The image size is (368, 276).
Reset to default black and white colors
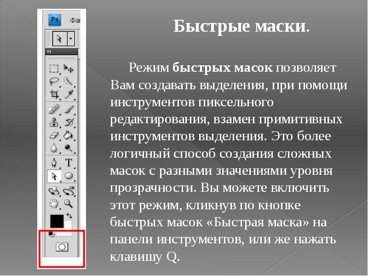click(50, 234)
